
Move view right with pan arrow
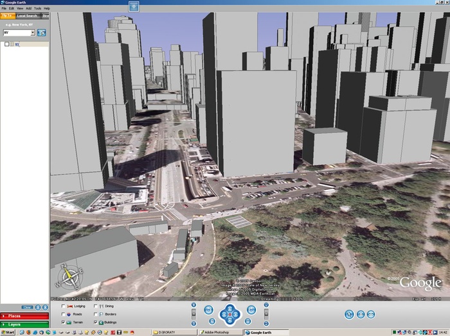point(236,315)
